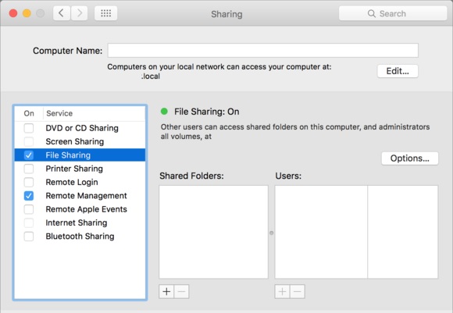
Task: Enable the Printer Sharing checkbox
Action: [29, 169]
